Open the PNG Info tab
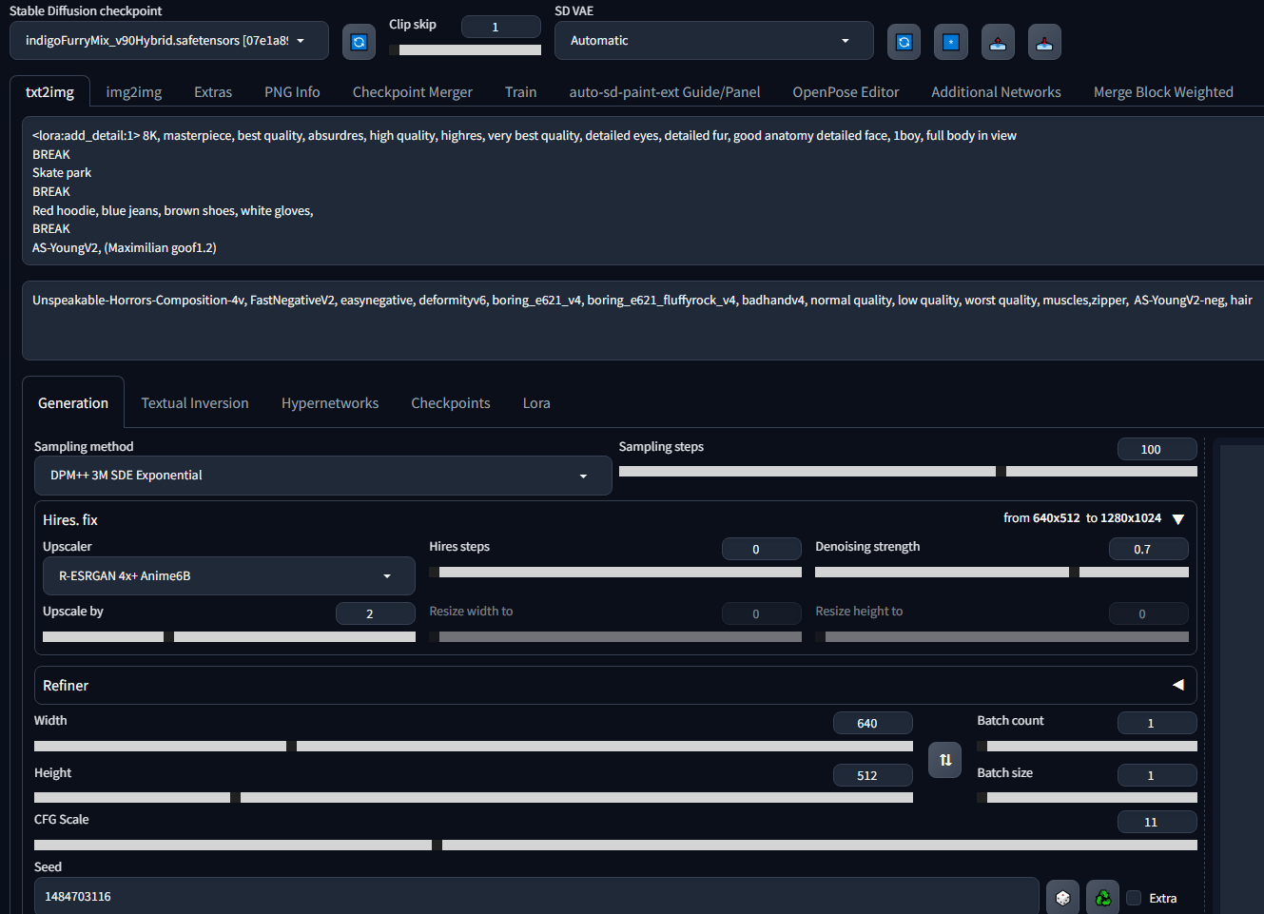Viewport: 1264px width, 914px height. pos(292,92)
